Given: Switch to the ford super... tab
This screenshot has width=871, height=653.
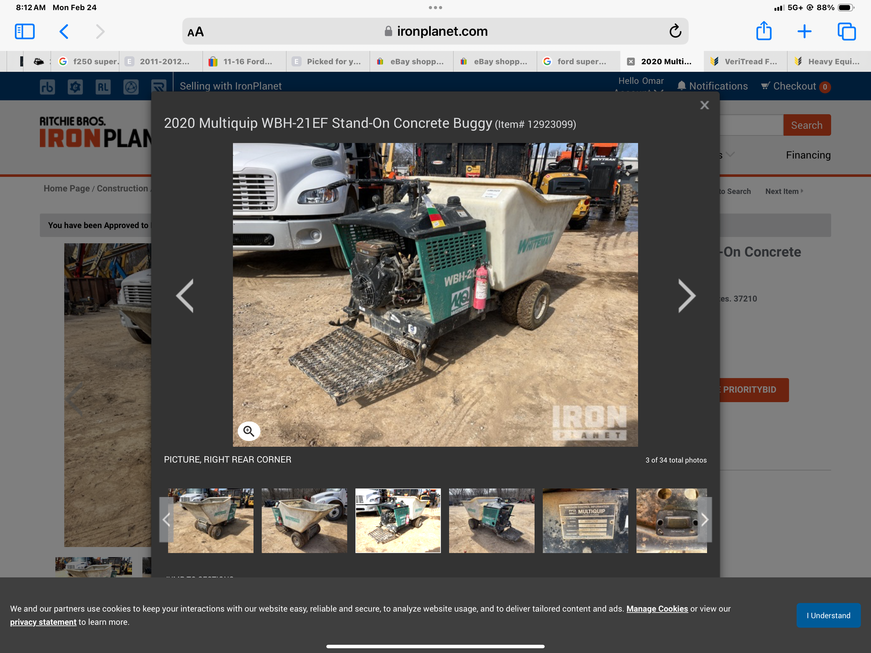Looking at the screenshot, I should pyautogui.click(x=579, y=61).
